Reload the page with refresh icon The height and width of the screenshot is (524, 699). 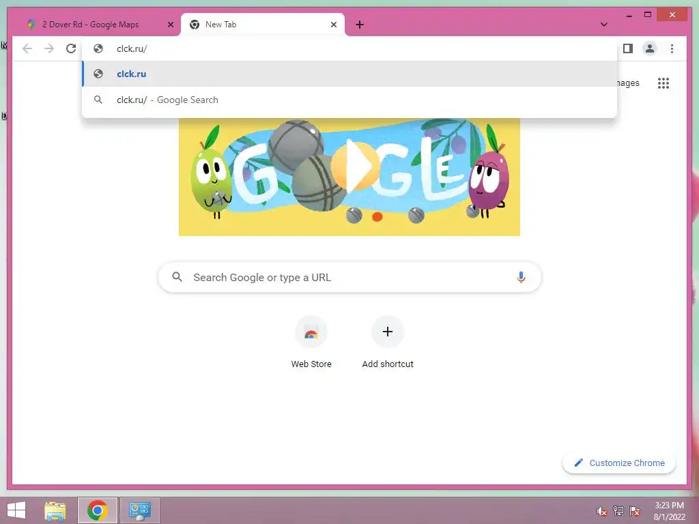pos(71,48)
